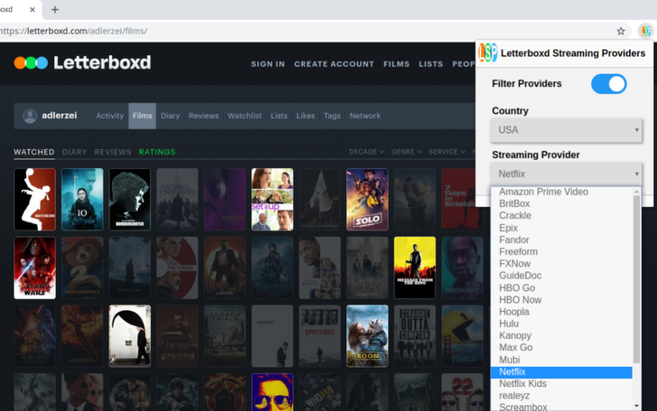
Task: Choose Crackle in the provider list
Action: 562,216
